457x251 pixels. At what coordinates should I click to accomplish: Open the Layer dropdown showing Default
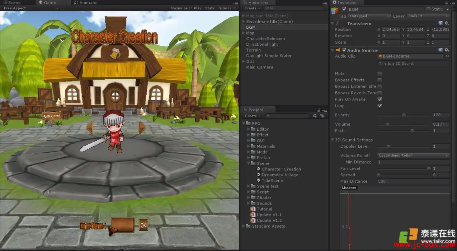pyautogui.click(x=428, y=16)
